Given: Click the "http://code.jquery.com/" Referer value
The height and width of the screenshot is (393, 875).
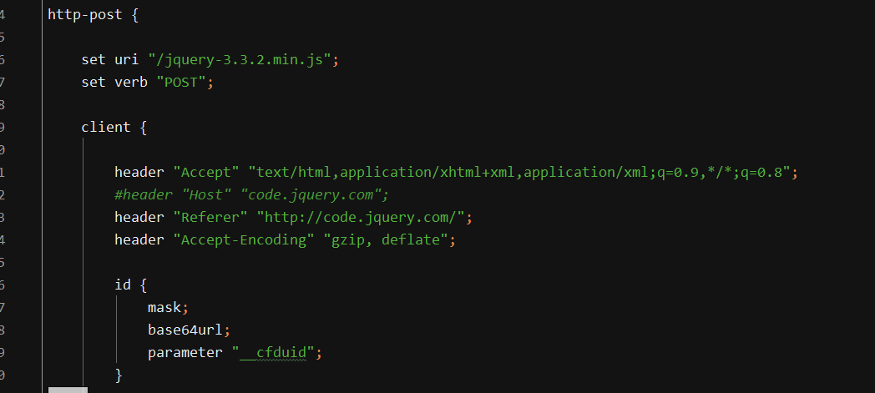Looking at the screenshot, I should 361,218.
